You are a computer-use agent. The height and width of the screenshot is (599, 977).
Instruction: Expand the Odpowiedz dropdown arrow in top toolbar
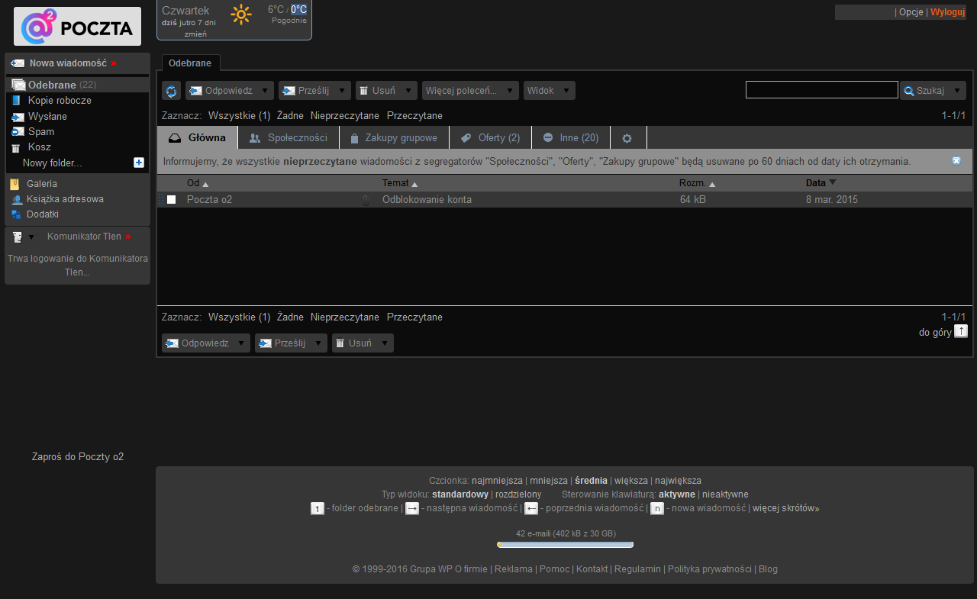click(x=265, y=91)
